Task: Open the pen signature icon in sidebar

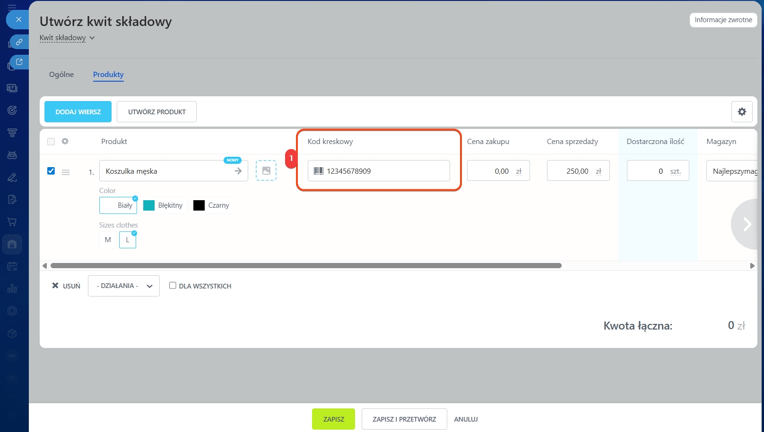Action: [12, 178]
